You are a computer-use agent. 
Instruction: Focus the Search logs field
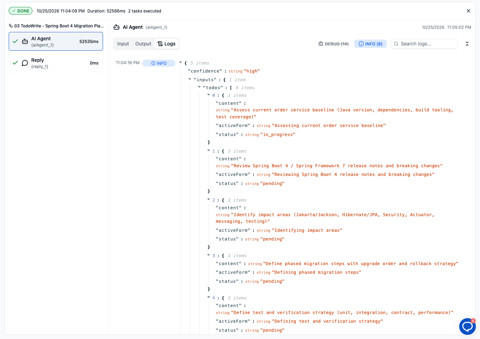click(x=424, y=44)
